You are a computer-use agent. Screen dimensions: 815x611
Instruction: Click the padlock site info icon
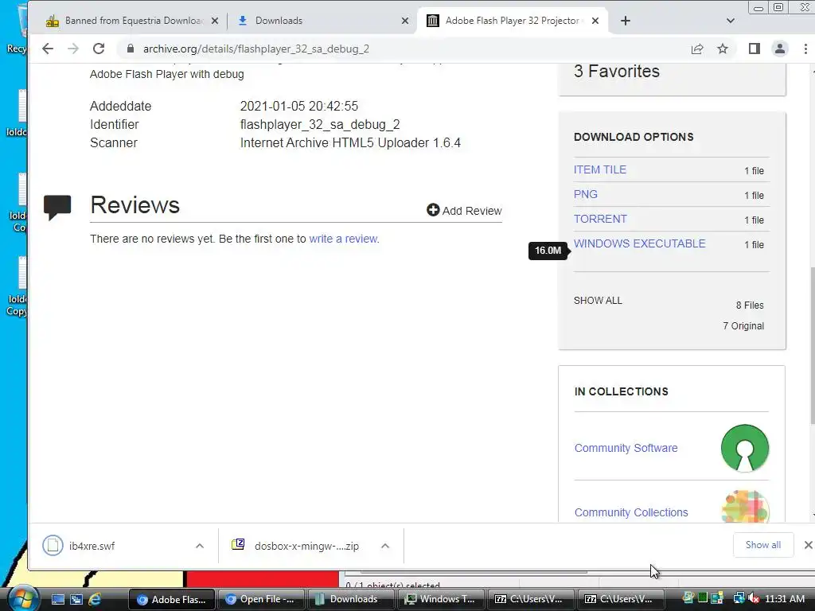pyautogui.click(x=131, y=49)
